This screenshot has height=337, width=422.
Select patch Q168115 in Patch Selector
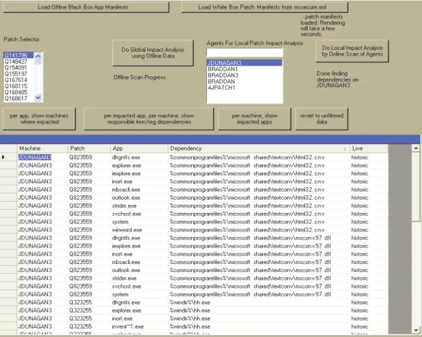pos(18,86)
